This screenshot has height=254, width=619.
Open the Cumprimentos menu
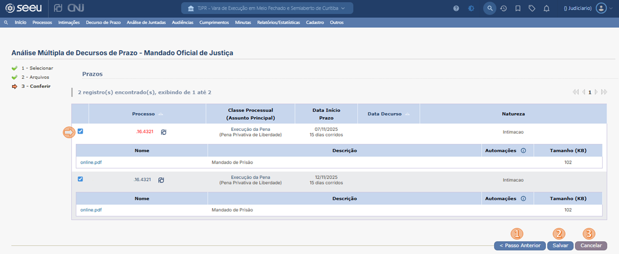(214, 22)
